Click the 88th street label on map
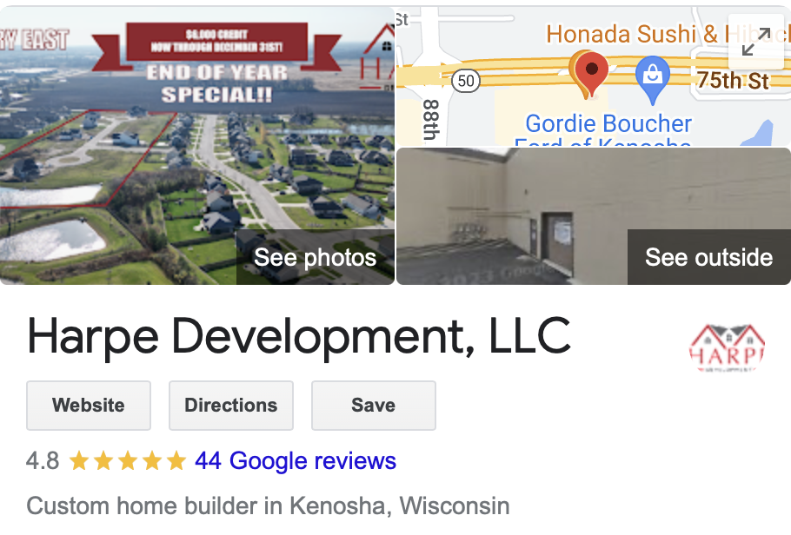Viewport: 791px width, 535px height. 430,120
